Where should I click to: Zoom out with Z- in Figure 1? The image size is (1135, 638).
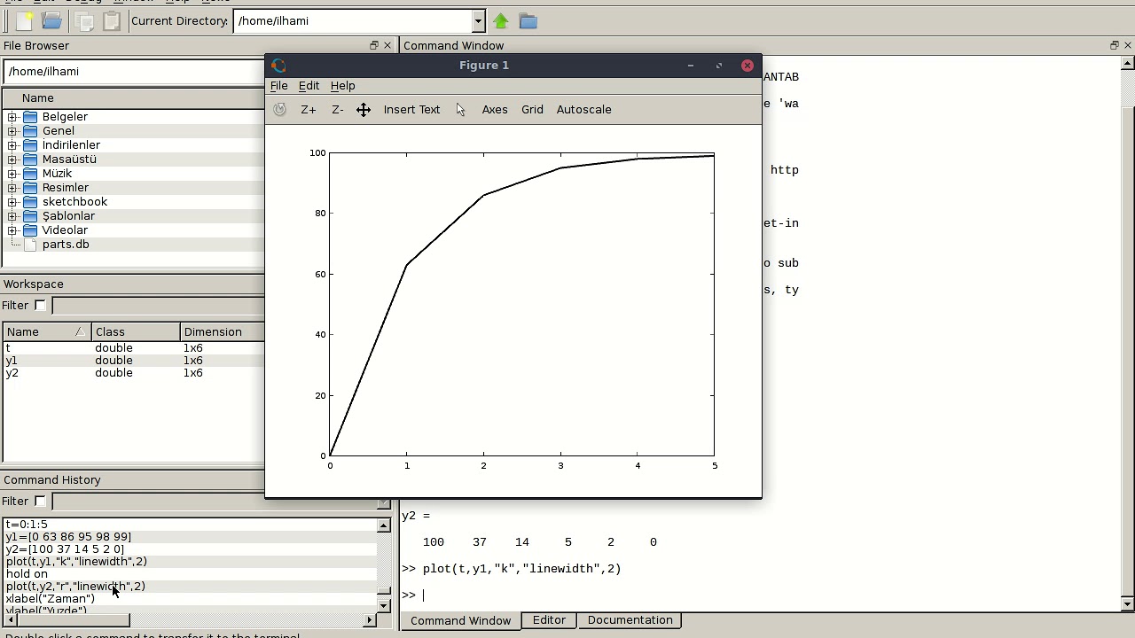(x=338, y=109)
